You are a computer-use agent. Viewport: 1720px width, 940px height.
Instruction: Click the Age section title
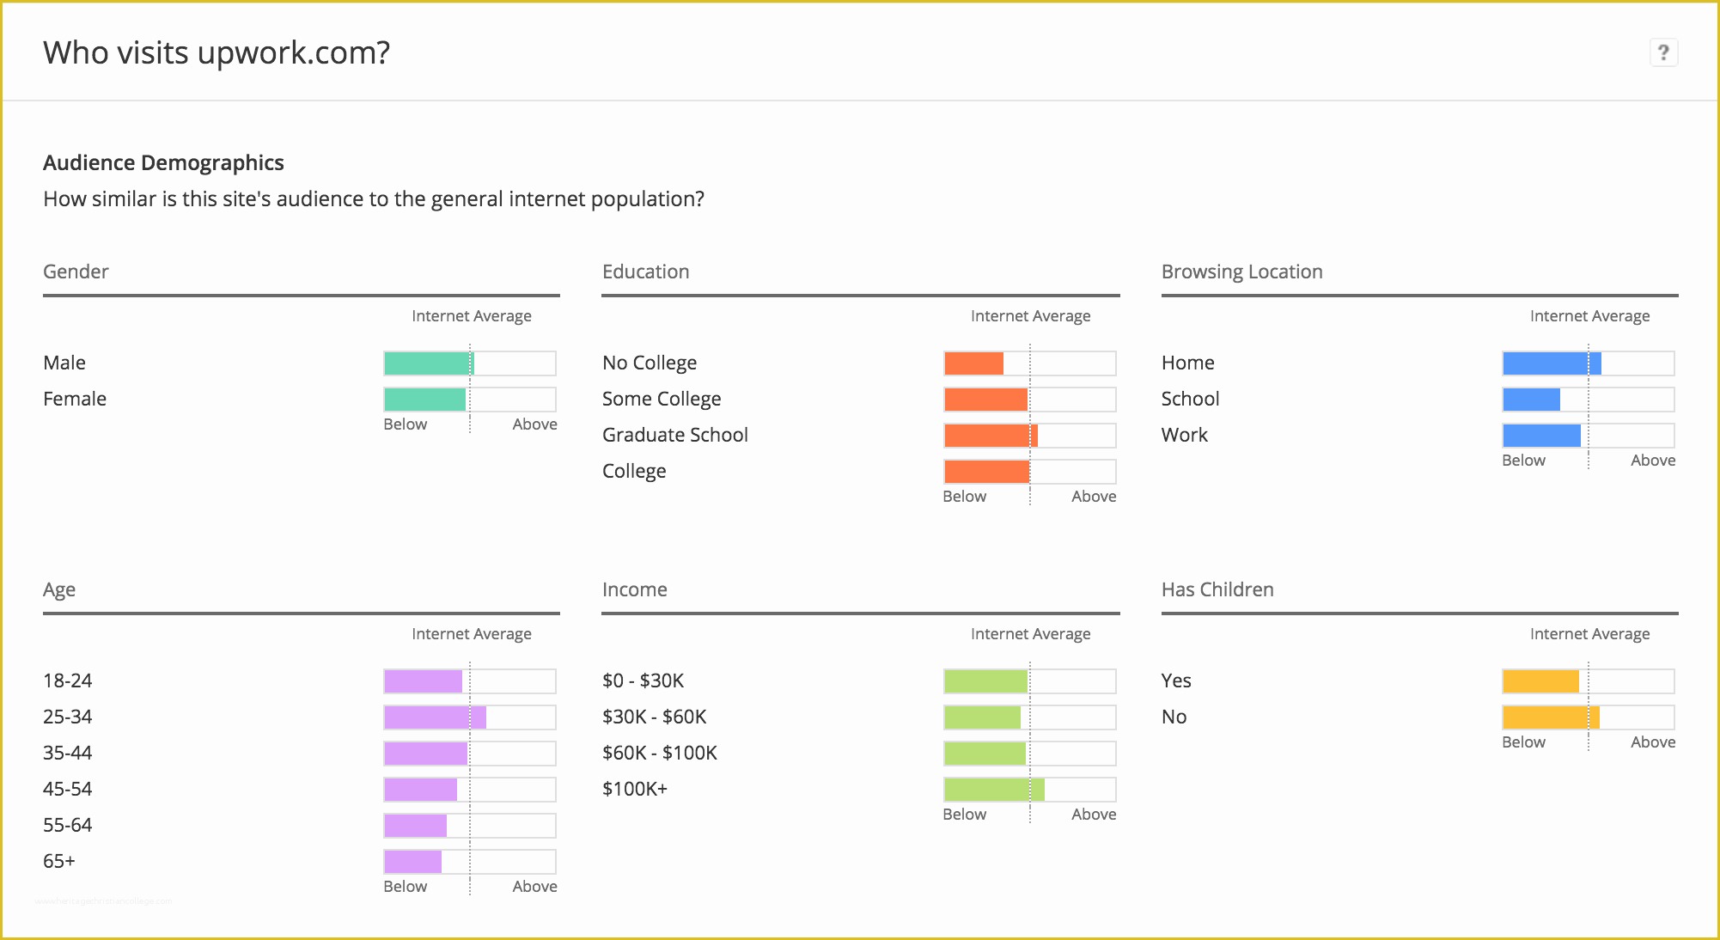coord(59,590)
